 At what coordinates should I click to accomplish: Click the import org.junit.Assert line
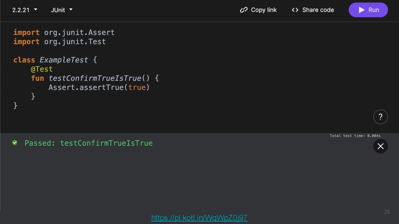point(64,32)
